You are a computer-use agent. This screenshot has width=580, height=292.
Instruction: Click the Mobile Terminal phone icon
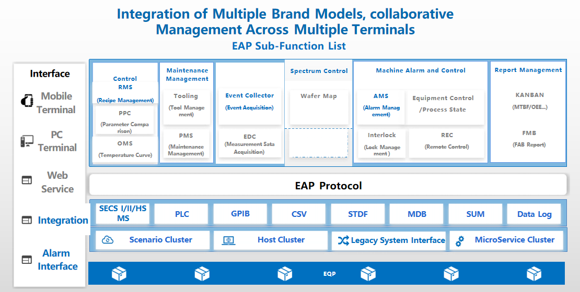(x=27, y=101)
